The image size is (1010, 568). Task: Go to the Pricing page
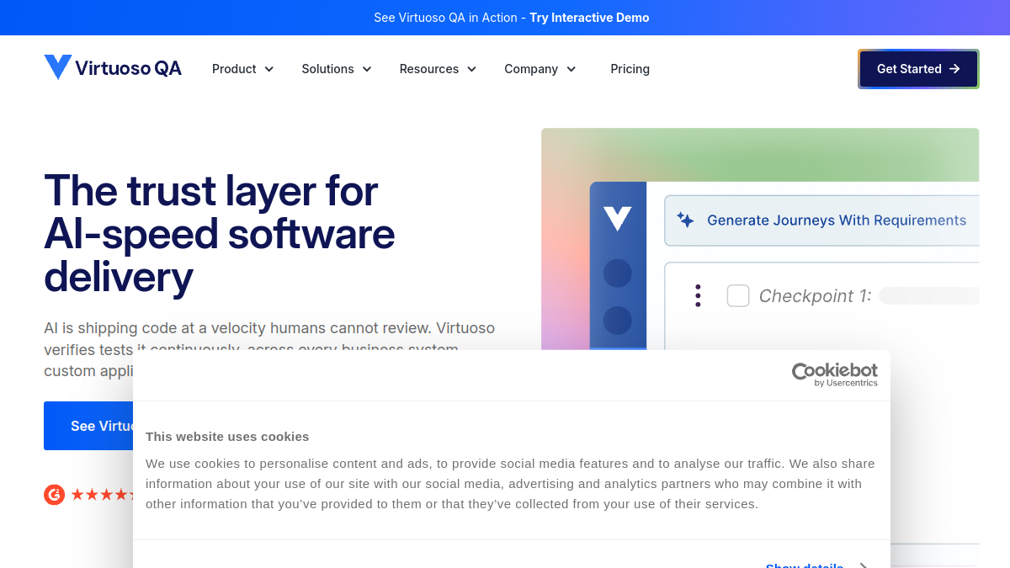click(x=630, y=69)
